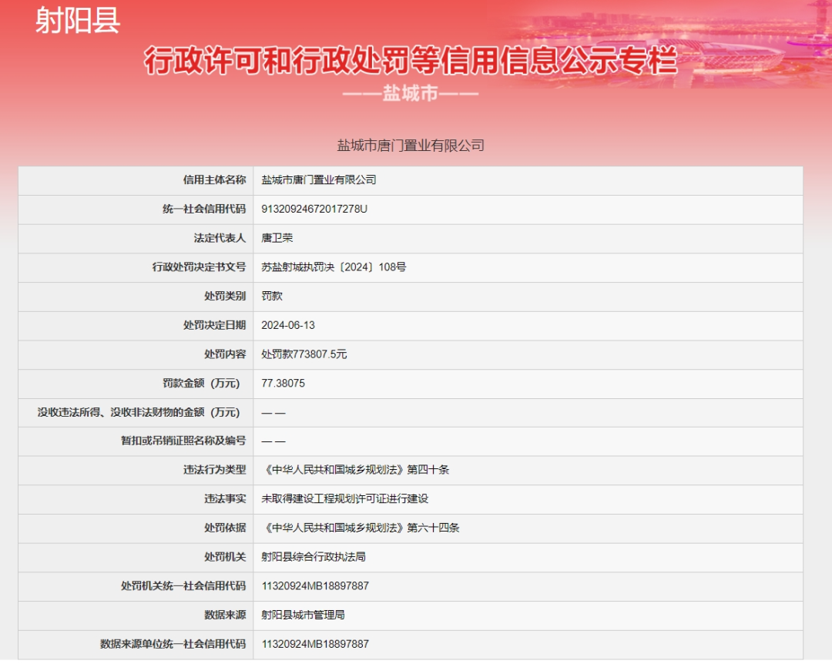
Task: Select the 没收违法所得、没收非法财物的金额 label
Action: (x=139, y=412)
